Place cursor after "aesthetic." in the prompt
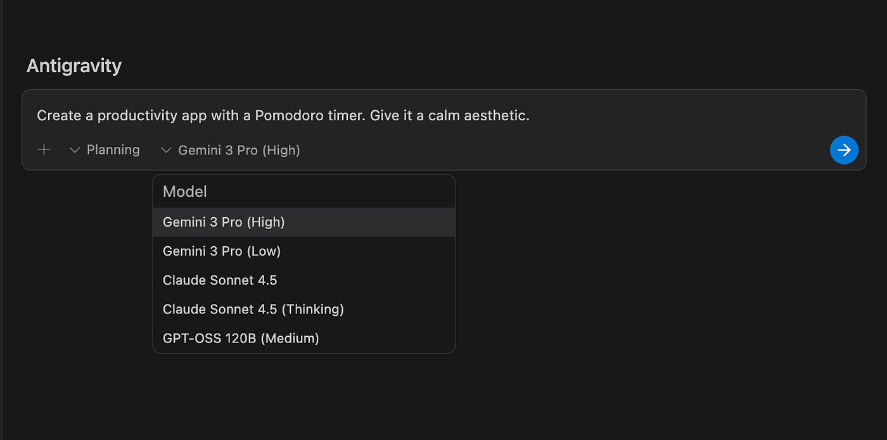Image resolution: width=887 pixels, height=440 pixels. (530, 116)
